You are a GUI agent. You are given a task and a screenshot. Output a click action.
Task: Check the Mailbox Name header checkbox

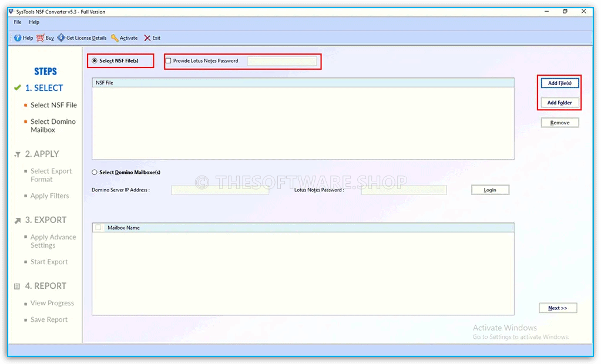click(x=99, y=228)
